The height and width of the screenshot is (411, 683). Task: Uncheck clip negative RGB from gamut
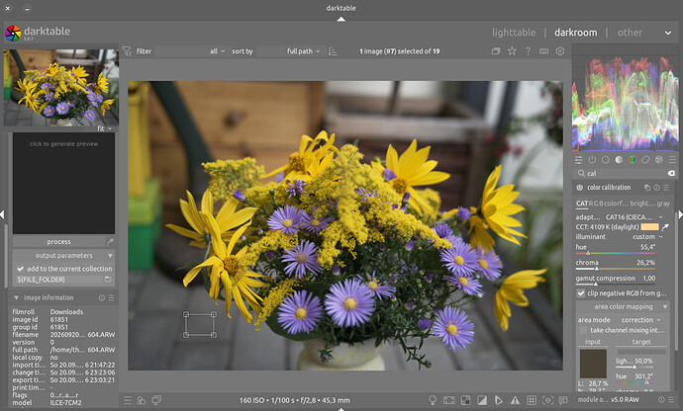tap(581, 293)
